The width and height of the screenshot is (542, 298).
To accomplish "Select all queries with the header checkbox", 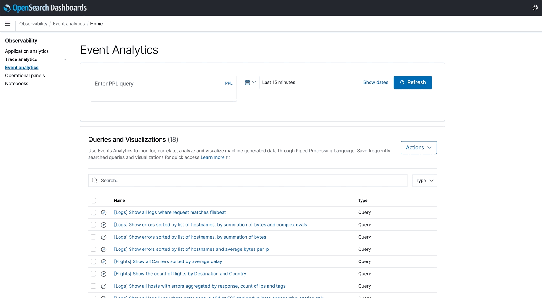I will tap(93, 200).
